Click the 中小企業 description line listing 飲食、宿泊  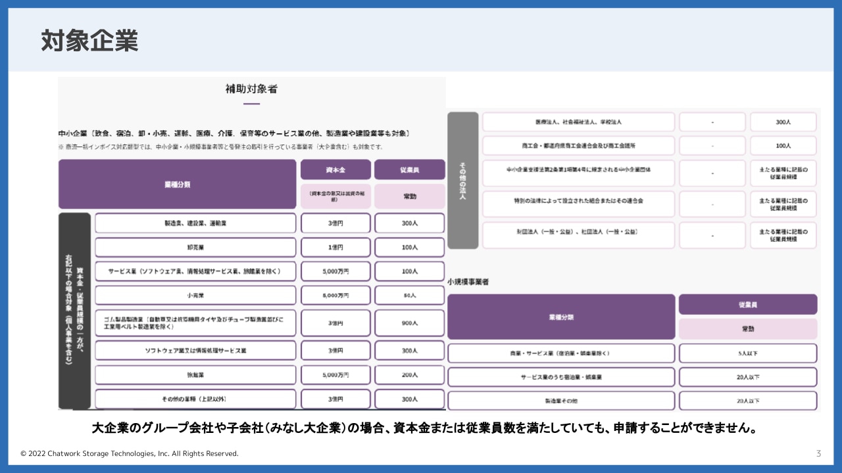[234, 133]
